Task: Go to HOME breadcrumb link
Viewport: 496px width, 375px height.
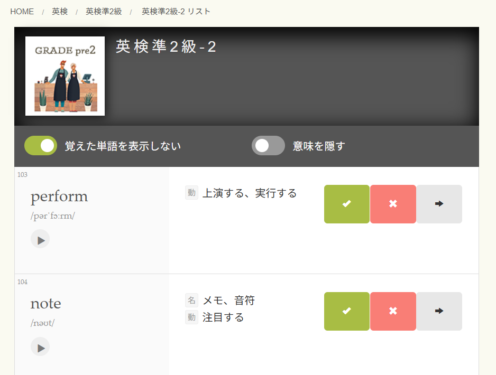Action: click(x=22, y=12)
